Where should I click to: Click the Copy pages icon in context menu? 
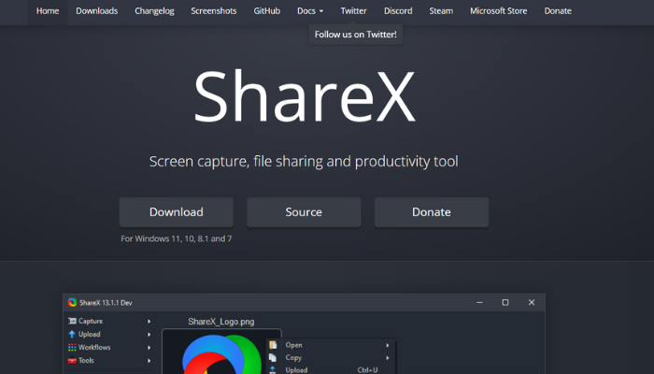click(273, 358)
